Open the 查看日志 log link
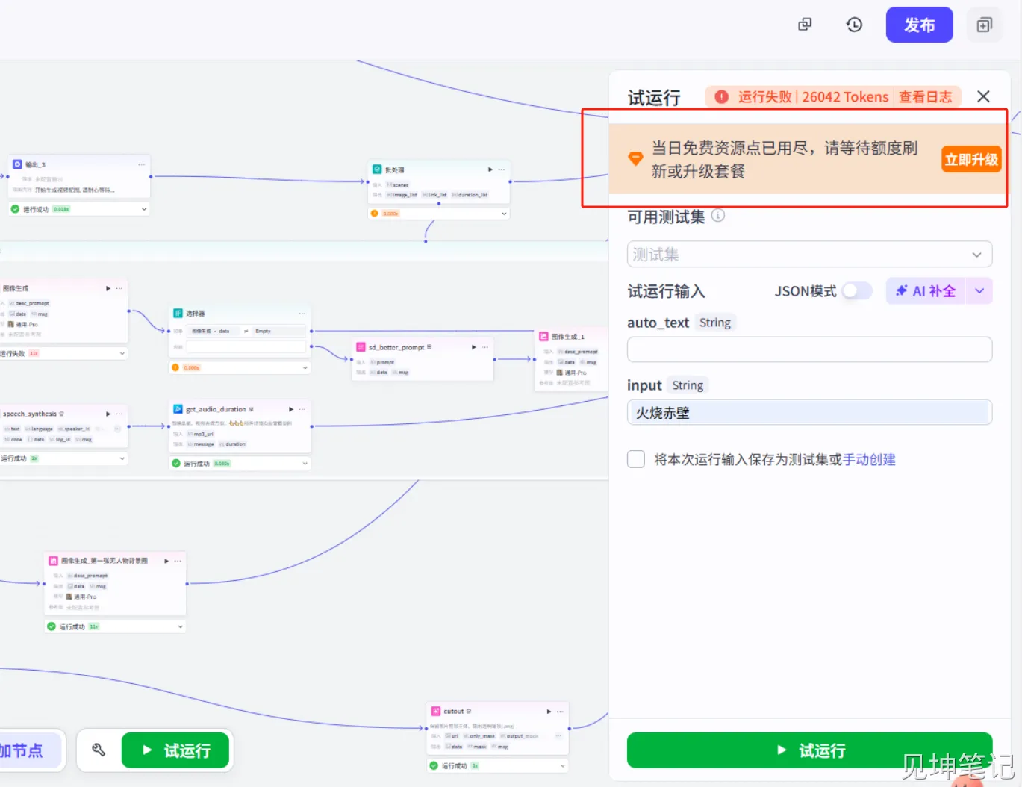 [x=925, y=97]
